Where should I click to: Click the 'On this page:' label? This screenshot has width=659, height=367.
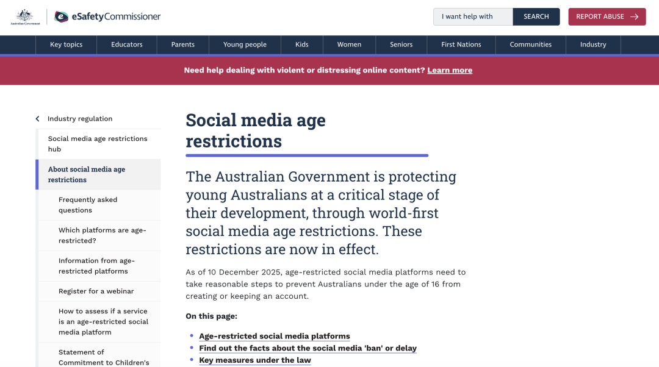211,316
